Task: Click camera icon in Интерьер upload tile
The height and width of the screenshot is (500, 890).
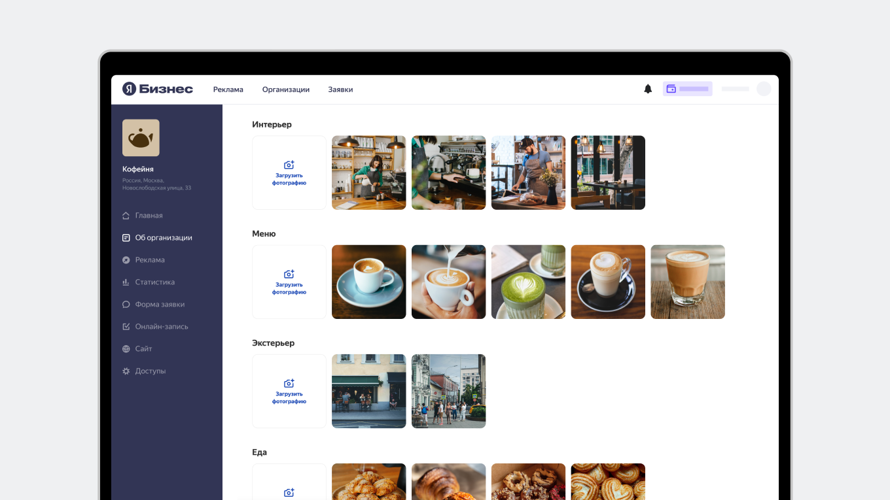Action: pyautogui.click(x=289, y=165)
